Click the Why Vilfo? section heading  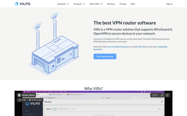point(93,88)
